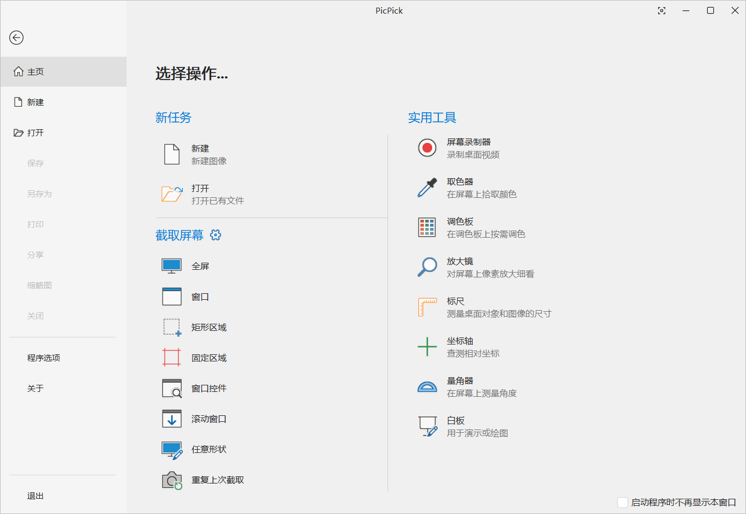Viewport: 746px width, 514px height.
Task: Click the 窗口 capture label
Action: pos(200,297)
